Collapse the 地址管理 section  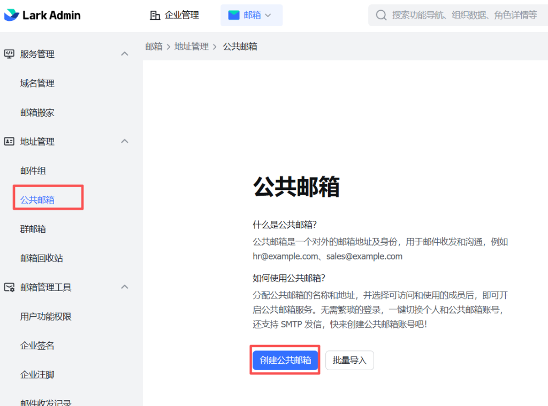(124, 141)
